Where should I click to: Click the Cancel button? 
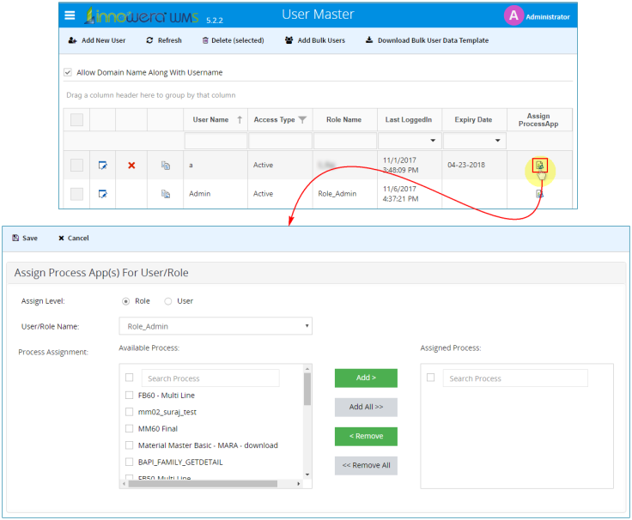(74, 238)
